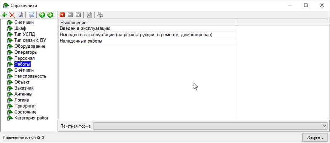Add a record with the red plus button
Viewport: 330px width, 143px height.
pyautogui.click(x=62, y=15)
